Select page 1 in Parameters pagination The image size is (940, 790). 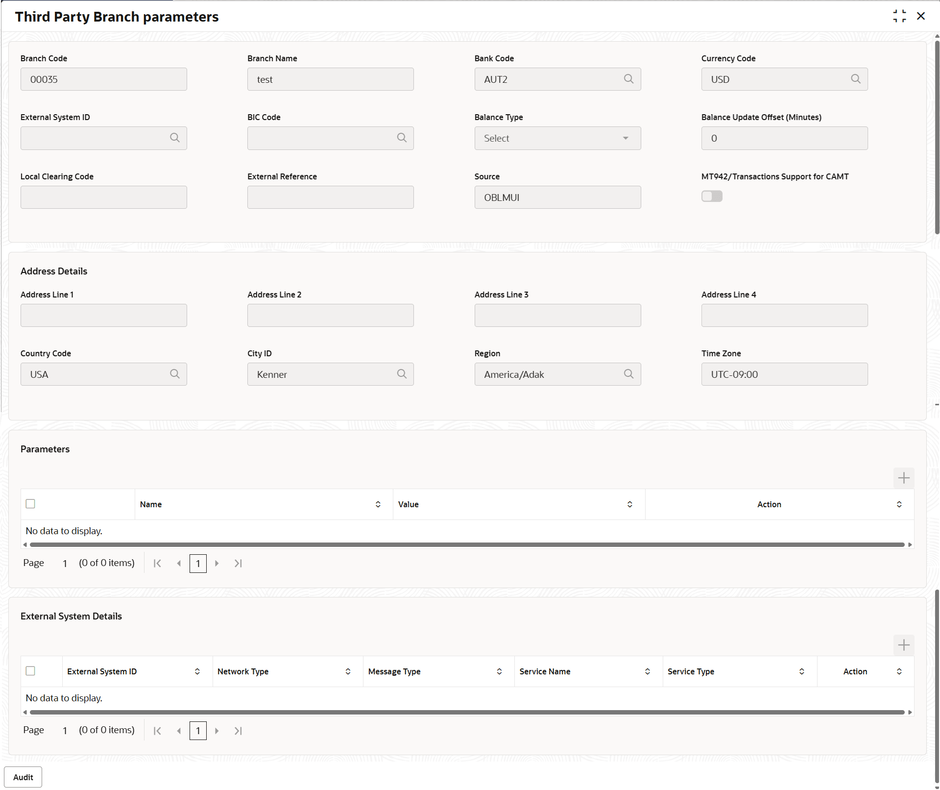coord(198,563)
